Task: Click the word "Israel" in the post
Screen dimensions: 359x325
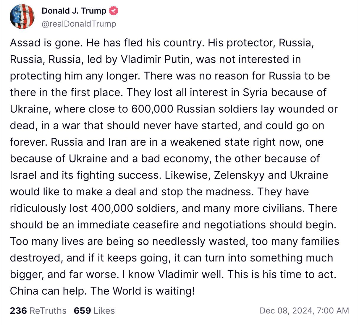Action: (24, 175)
